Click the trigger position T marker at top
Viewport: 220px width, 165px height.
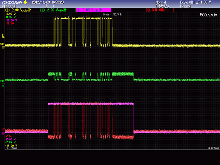pyautogui.click(x=54, y=6)
